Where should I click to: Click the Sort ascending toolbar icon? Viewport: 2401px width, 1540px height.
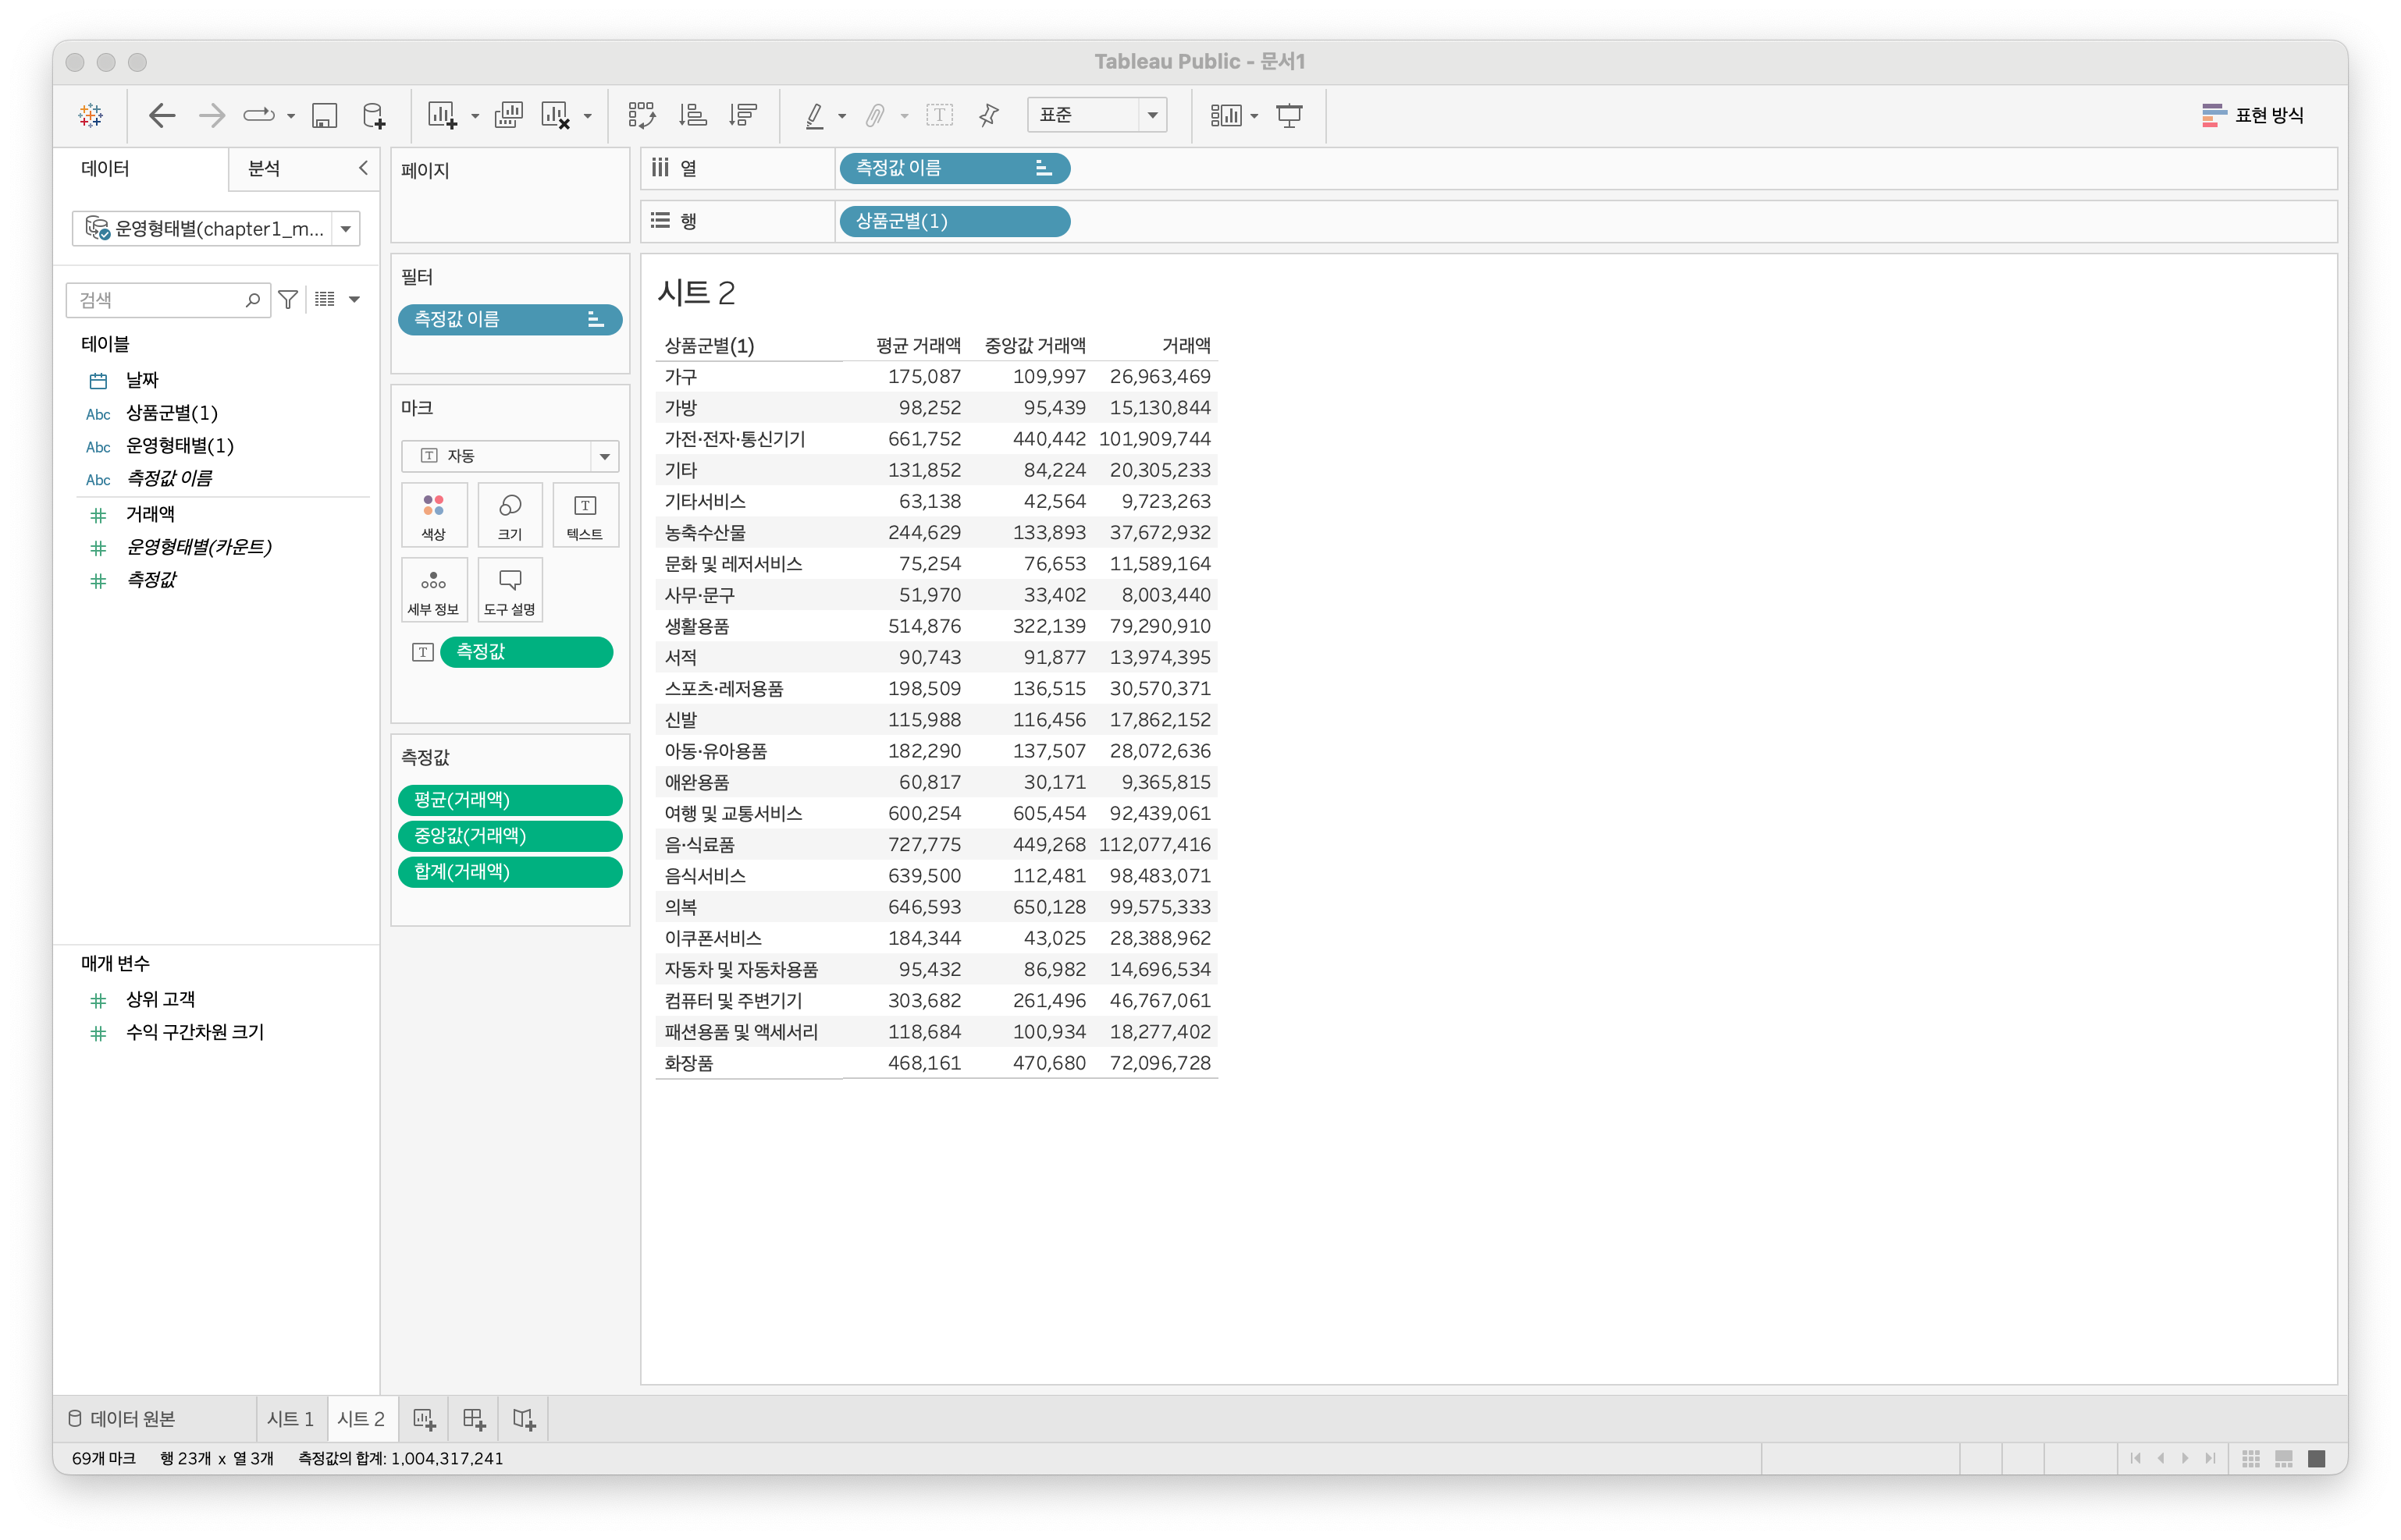(x=692, y=116)
